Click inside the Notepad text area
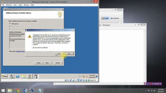The image size is (166, 93). click(x=121, y=56)
